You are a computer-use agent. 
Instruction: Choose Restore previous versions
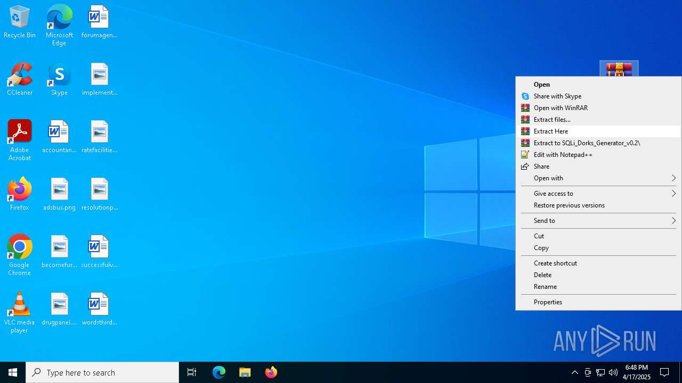tap(598, 205)
